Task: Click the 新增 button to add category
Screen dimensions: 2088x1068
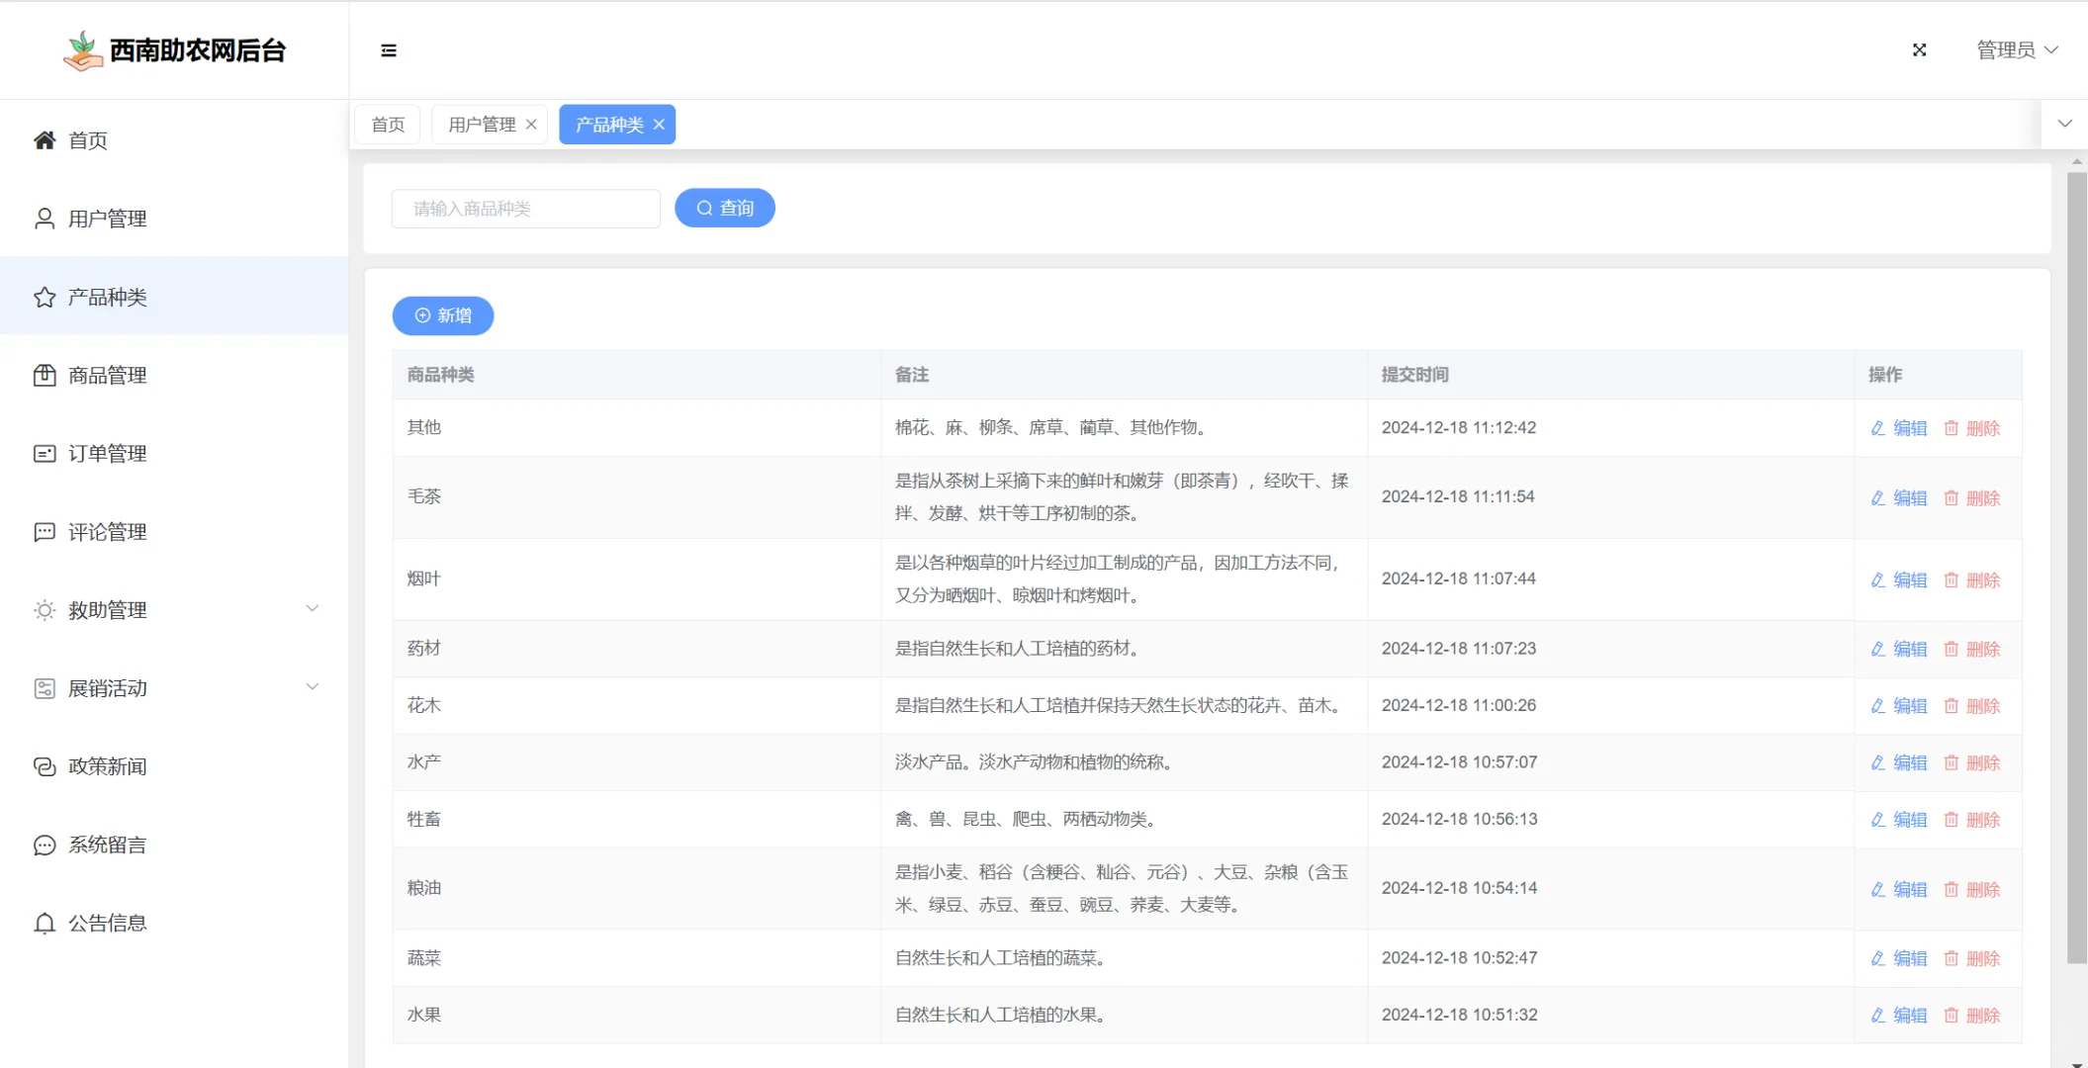Action: 442,315
